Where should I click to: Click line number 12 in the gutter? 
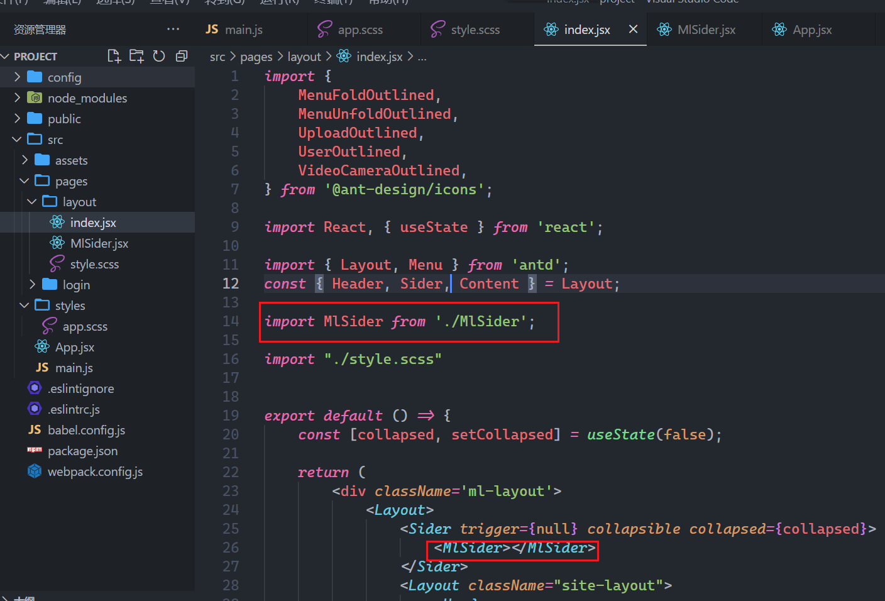click(x=231, y=284)
